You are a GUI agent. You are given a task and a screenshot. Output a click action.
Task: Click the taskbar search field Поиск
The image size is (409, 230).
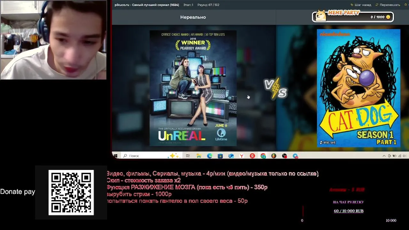point(151,156)
